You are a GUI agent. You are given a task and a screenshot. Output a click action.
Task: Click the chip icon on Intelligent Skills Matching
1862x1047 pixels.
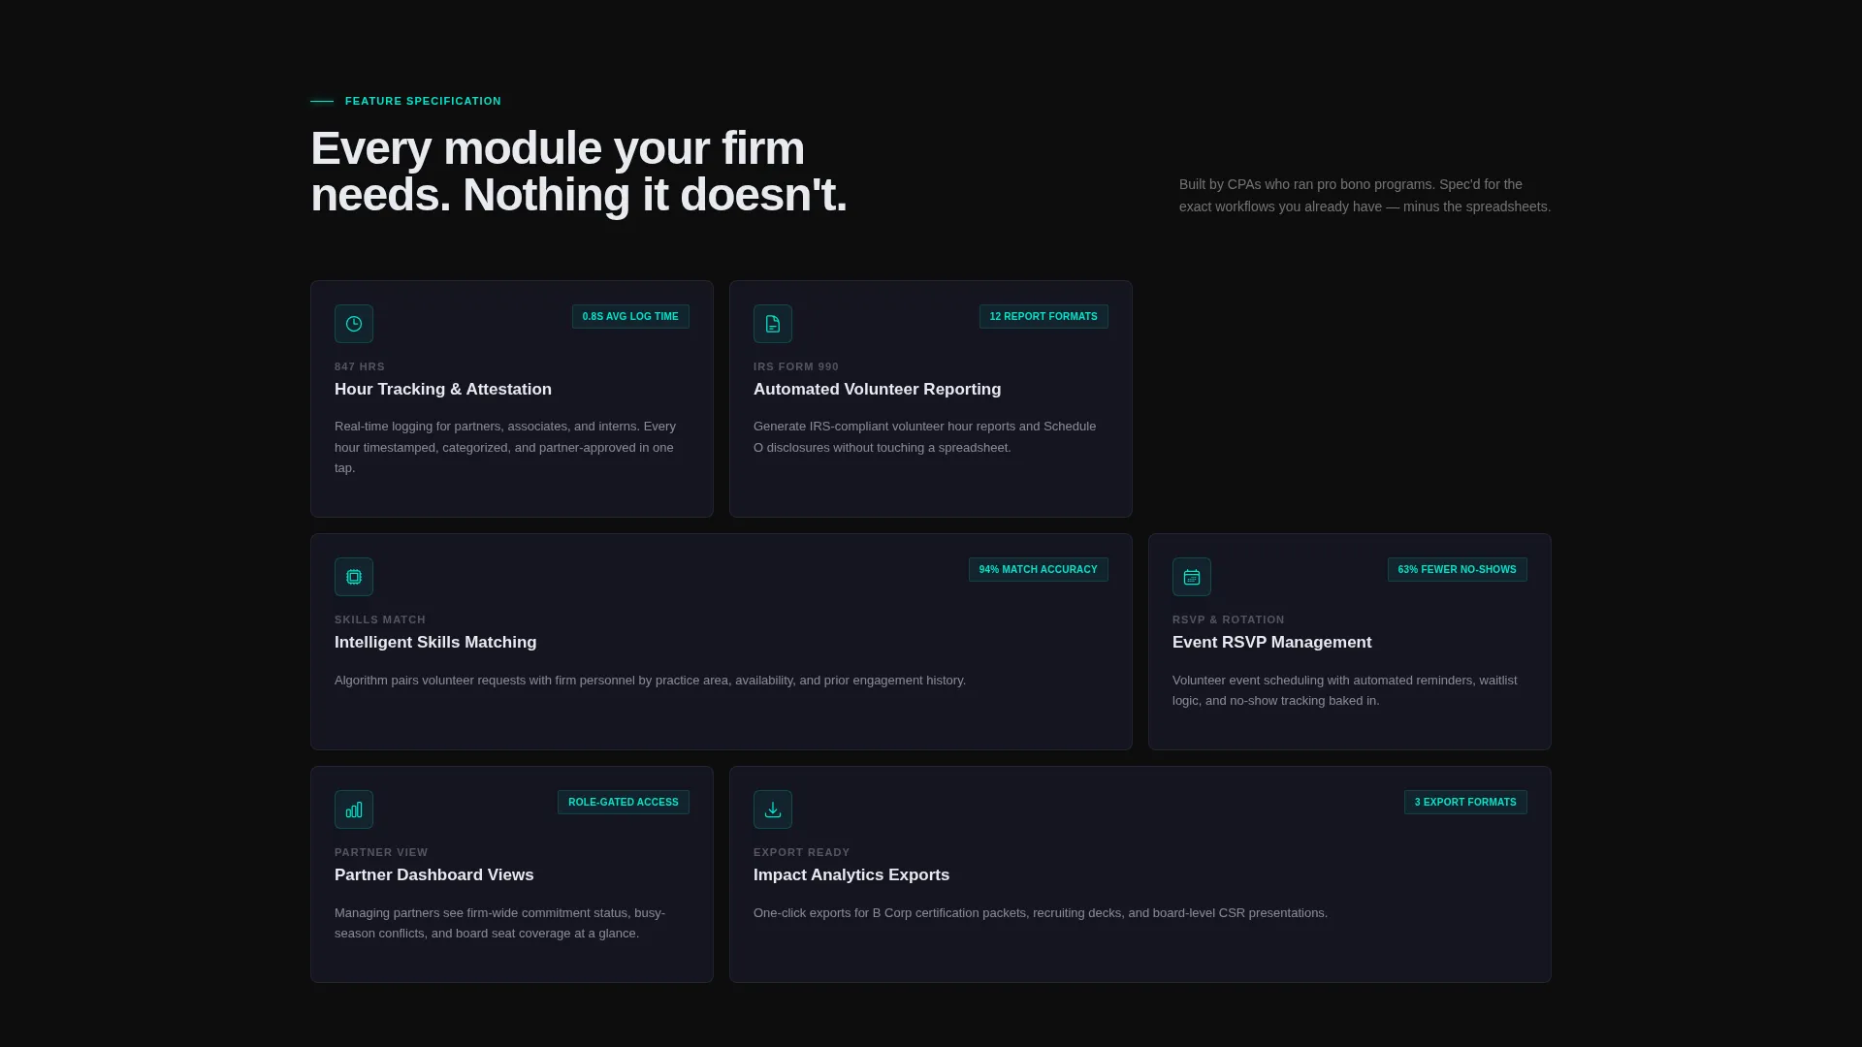354,577
